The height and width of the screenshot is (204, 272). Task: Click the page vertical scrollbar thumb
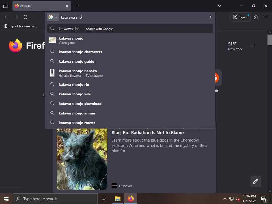point(270,40)
